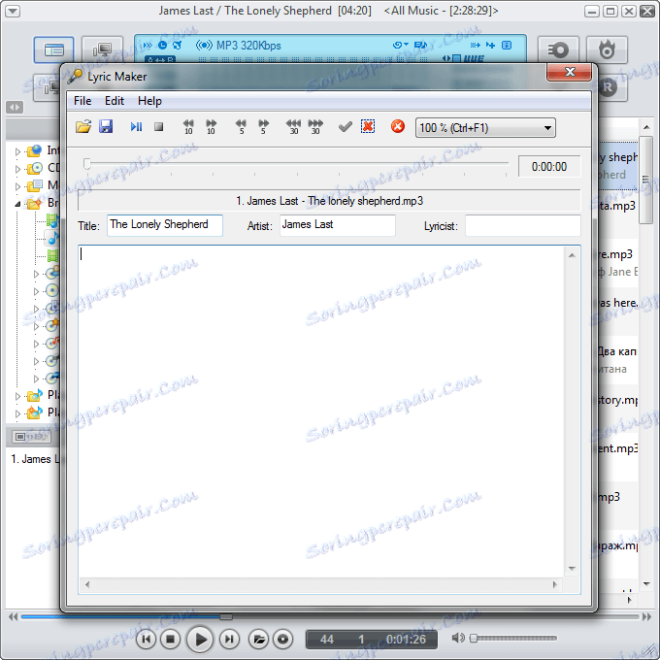The image size is (660, 660).
Task: Click the main player volume slider
Action: pyautogui.click(x=513, y=638)
